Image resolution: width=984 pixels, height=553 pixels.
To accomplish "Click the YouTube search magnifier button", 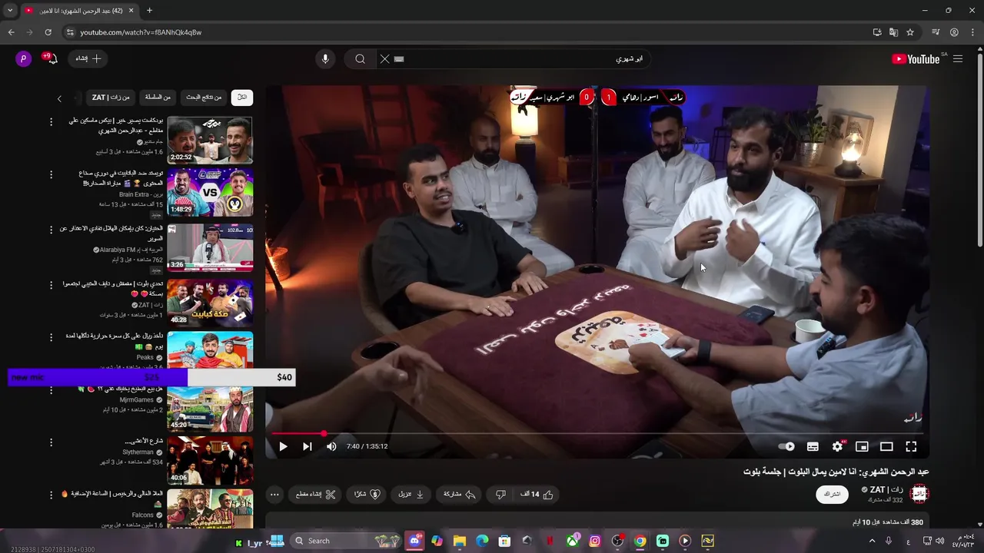I will tap(360, 59).
